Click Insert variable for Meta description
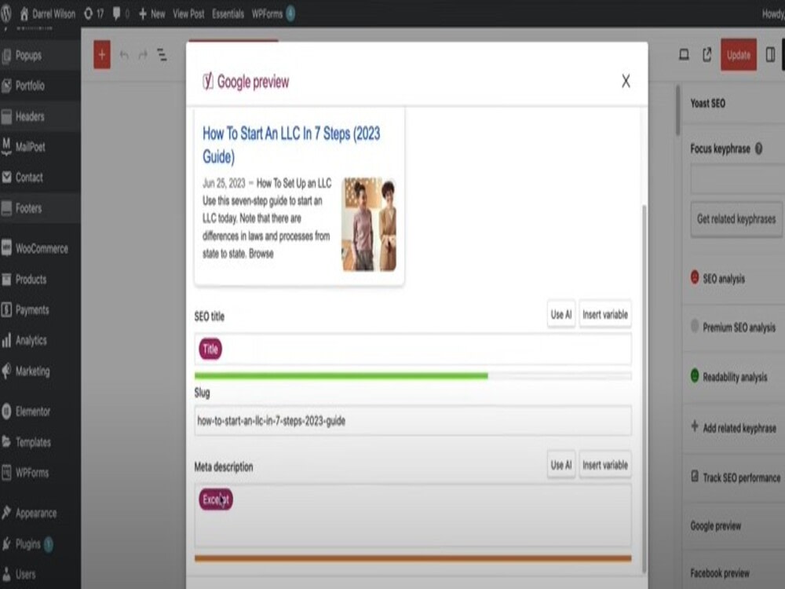Screen dimensions: 785x589 605,465
